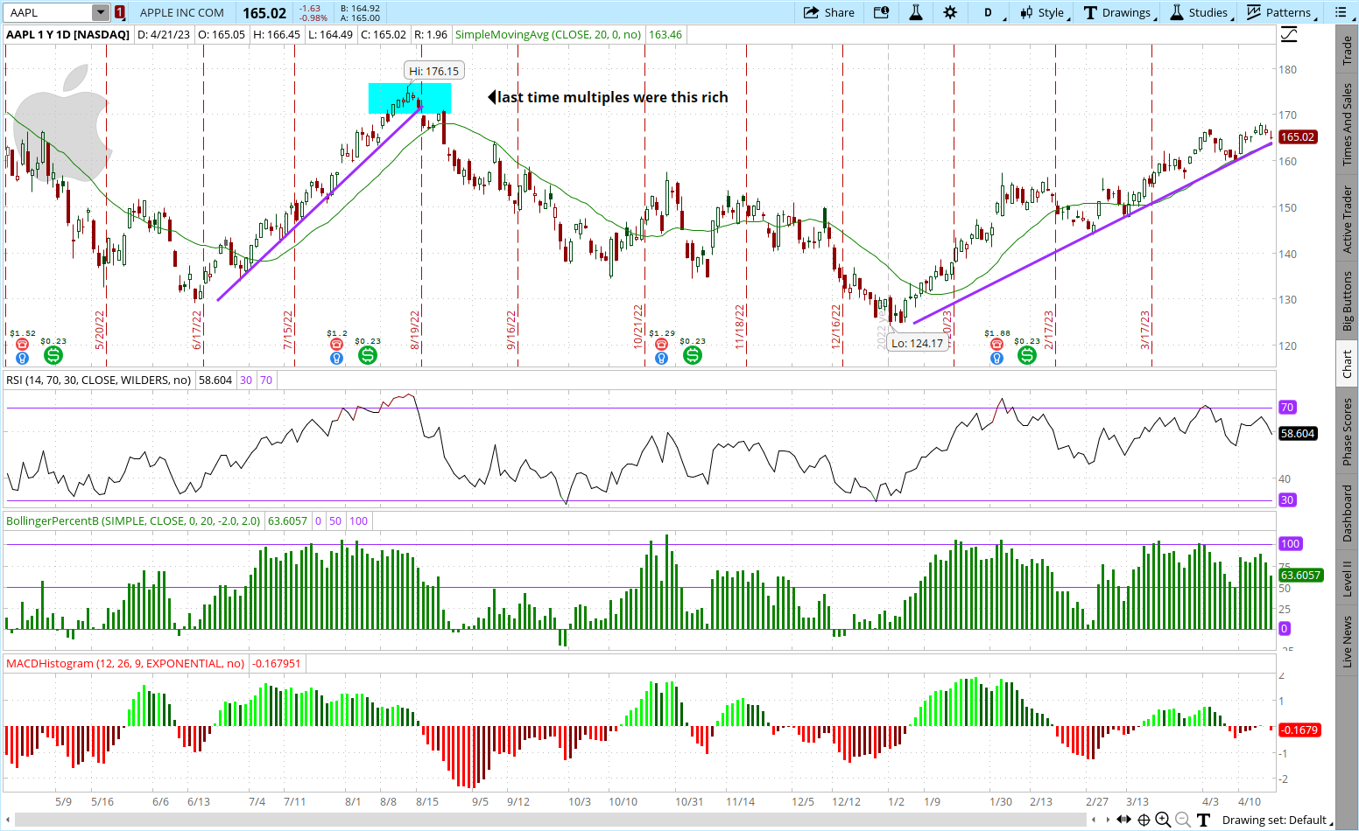Select the text drawing tool T icon
This screenshot has width=1359, height=831.
pyautogui.click(x=1204, y=820)
